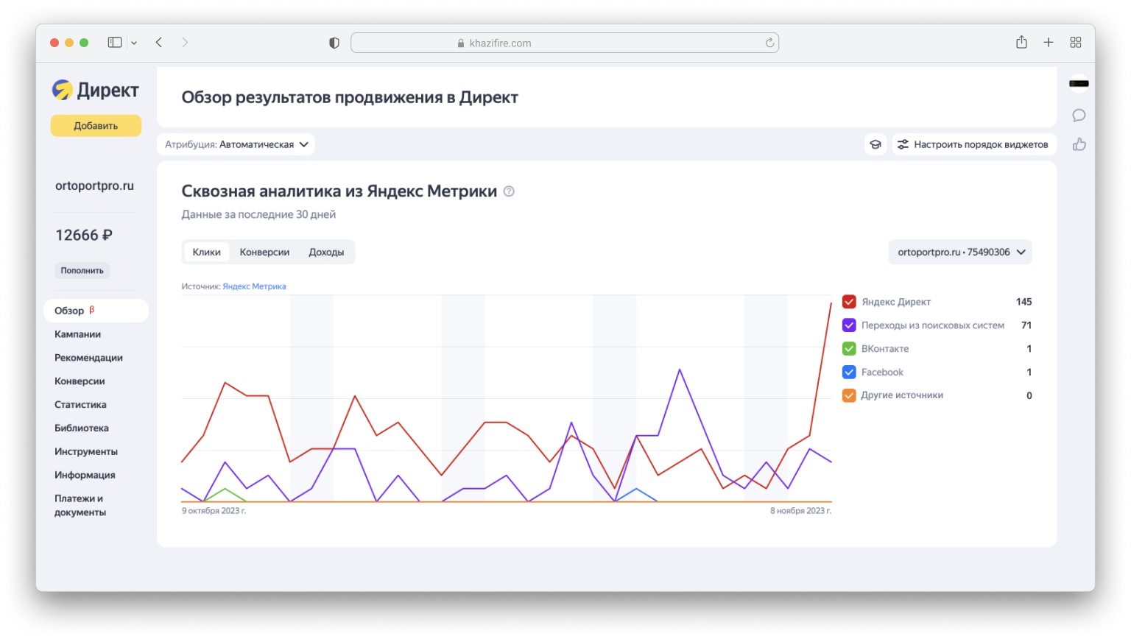Expand the Safari sidebar options chevron

point(134,43)
